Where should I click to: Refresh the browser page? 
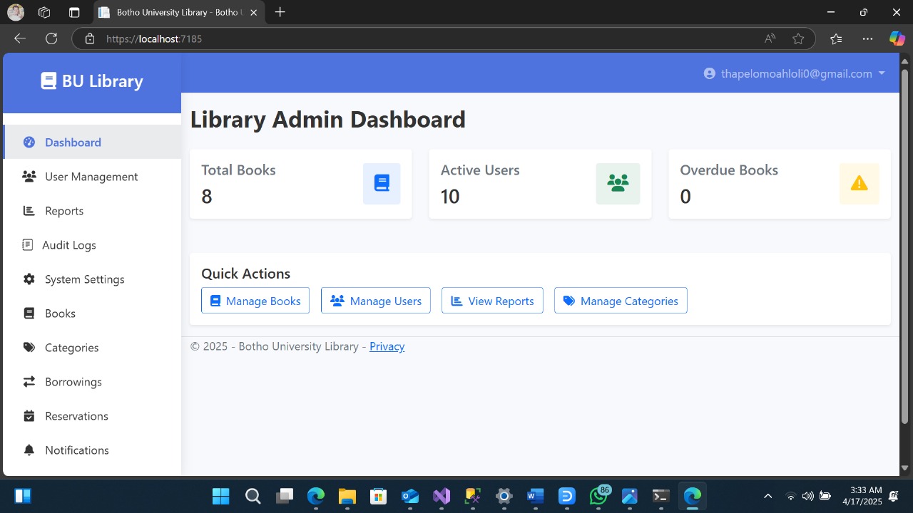(51, 38)
